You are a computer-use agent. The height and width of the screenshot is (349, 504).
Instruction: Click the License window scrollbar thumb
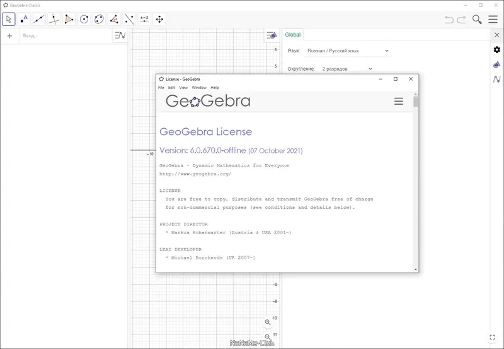click(x=416, y=101)
